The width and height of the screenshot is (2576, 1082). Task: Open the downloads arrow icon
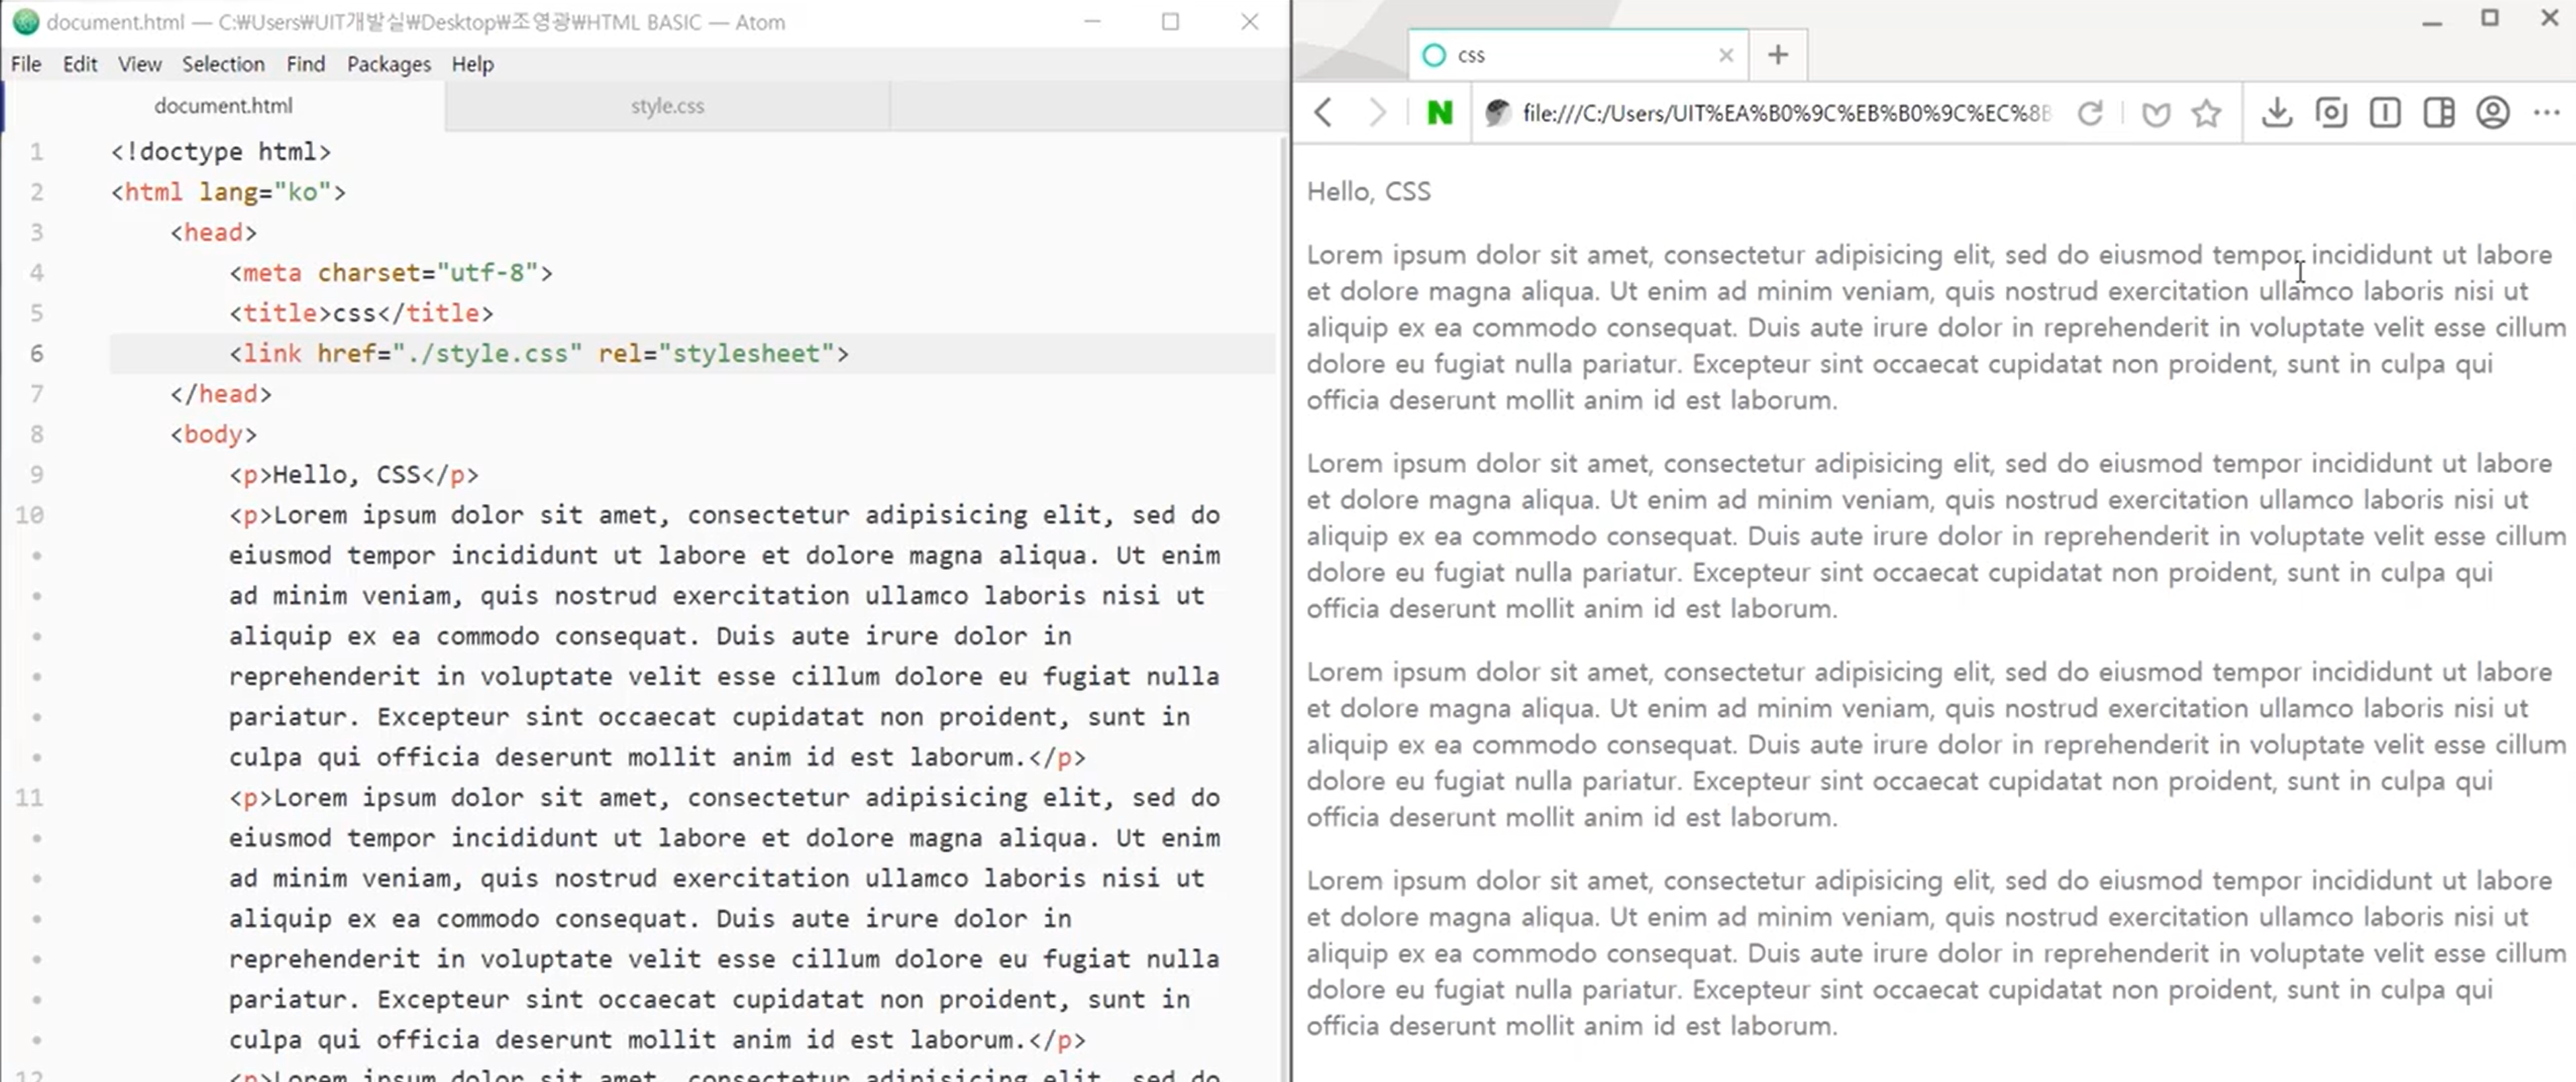coord(2277,112)
